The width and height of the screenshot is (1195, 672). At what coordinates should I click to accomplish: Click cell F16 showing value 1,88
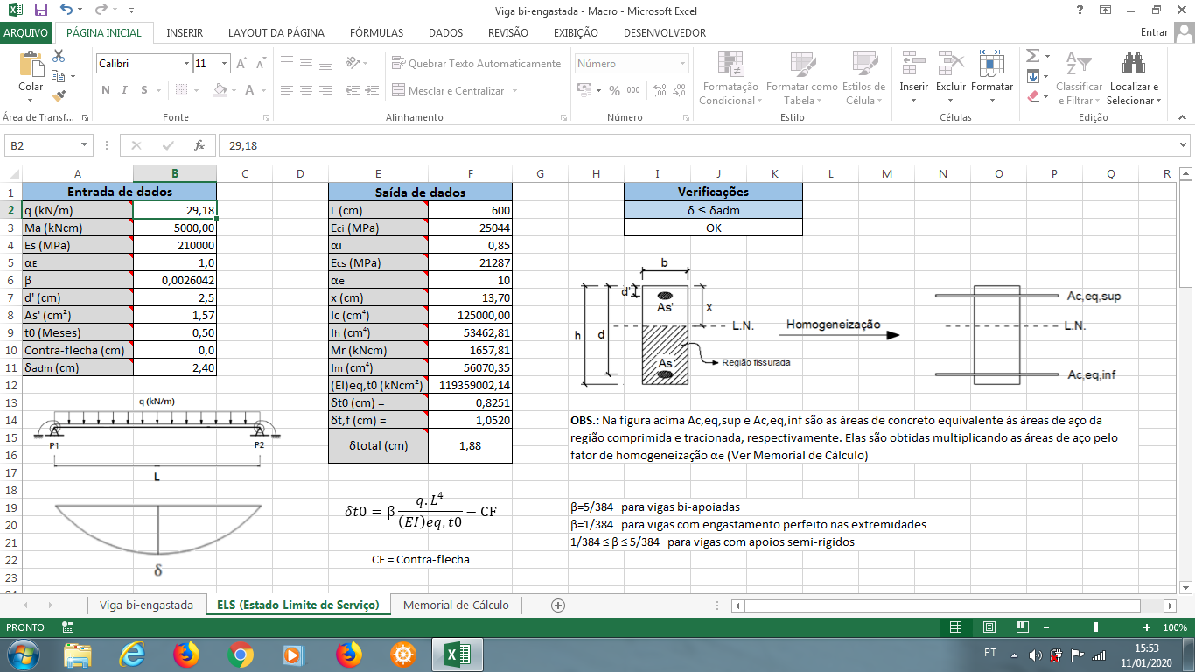coord(470,446)
